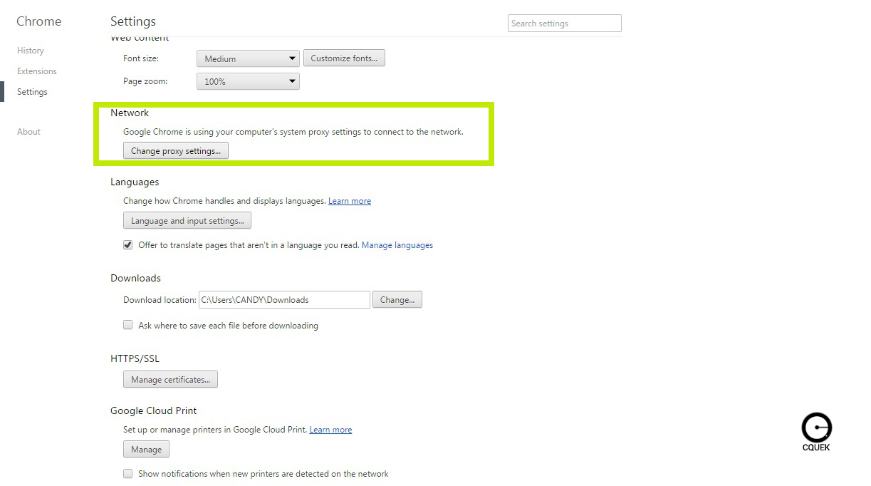
Task: Click the Google Cloud Print Manage button
Action: coord(146,450)
